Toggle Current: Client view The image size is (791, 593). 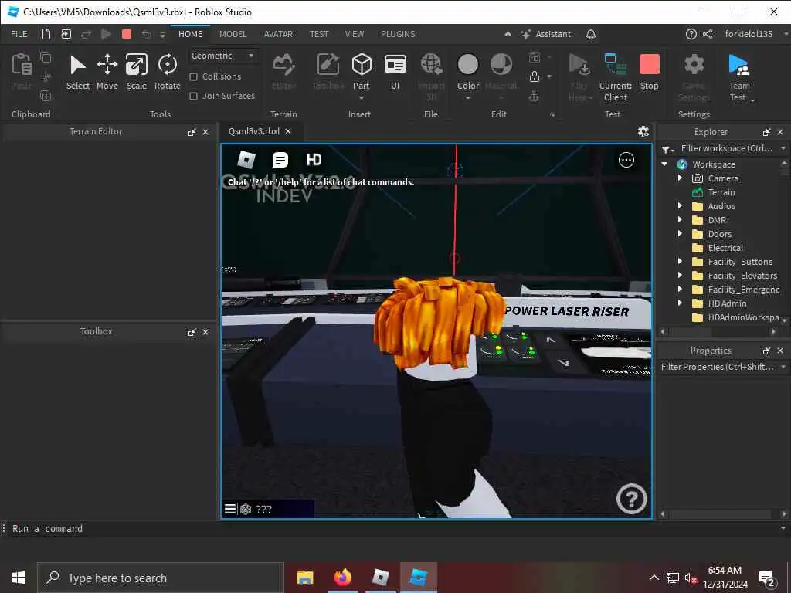pyautogui.click(x=616, y=77)
